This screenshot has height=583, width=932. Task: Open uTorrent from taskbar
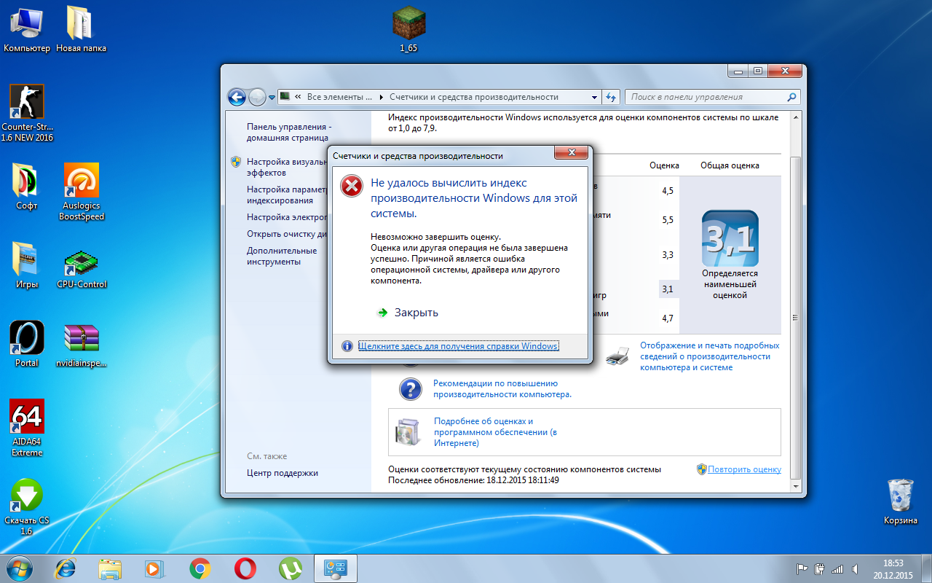click(x=291, y=568)
